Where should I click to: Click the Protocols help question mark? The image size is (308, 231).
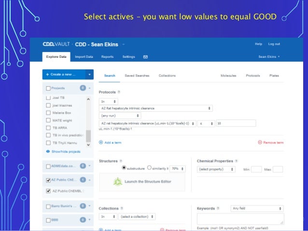tap(119, 92)
